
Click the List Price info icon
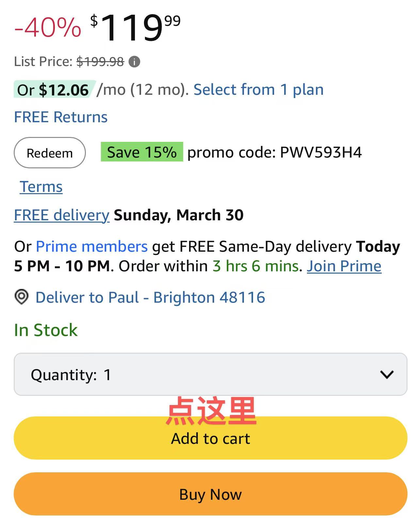tap(134, 61)
